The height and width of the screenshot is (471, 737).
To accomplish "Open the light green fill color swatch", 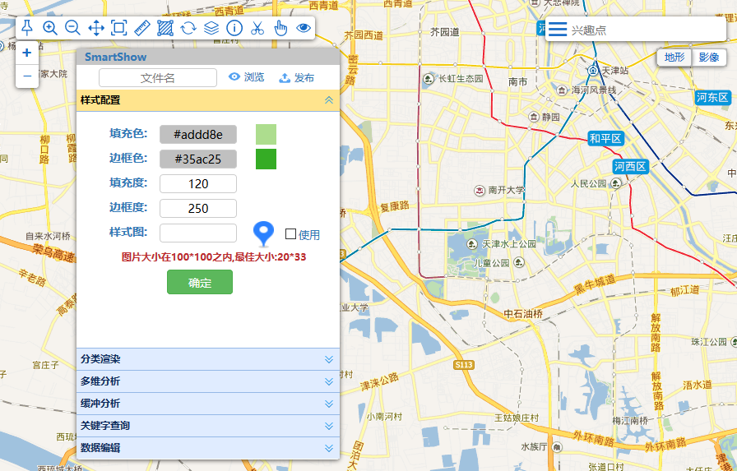I will 266,134.
